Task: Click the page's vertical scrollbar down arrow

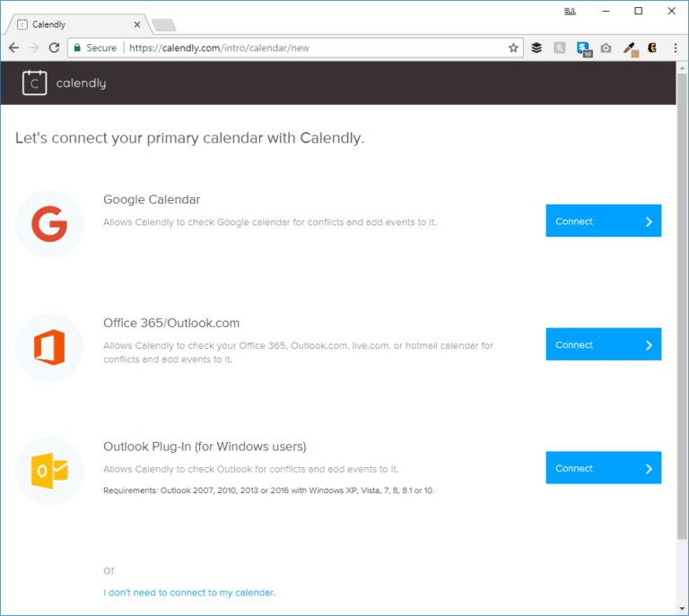Action: [682, 609]
